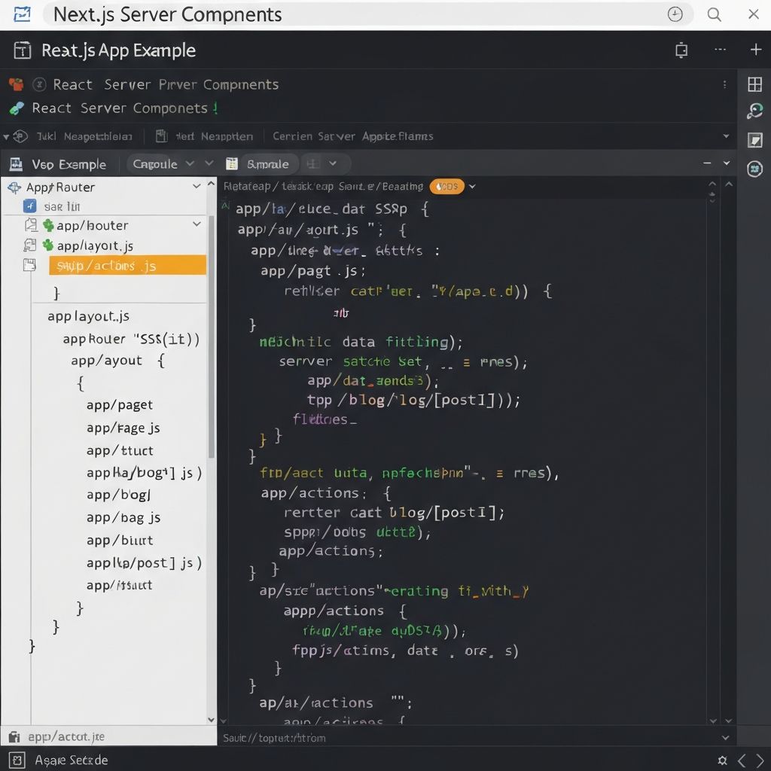Open the orange badge dropdown in the editor header
The width and height of the screenshot is (771, 771).
click(447, 186)
